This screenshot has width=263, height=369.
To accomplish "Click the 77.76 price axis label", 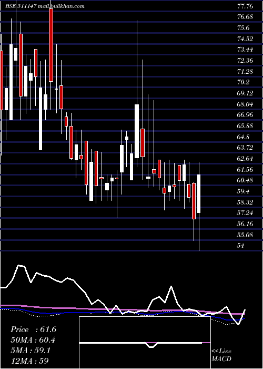I will click(245, 6).
